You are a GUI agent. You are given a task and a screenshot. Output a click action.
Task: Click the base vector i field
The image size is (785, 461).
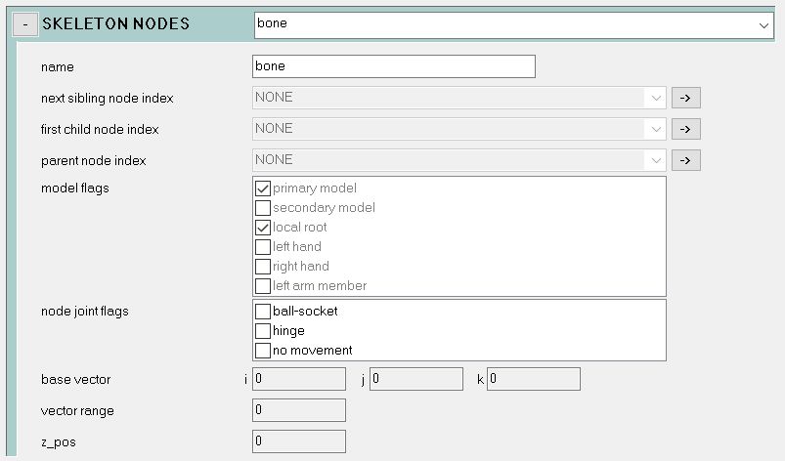coord(299,379)
